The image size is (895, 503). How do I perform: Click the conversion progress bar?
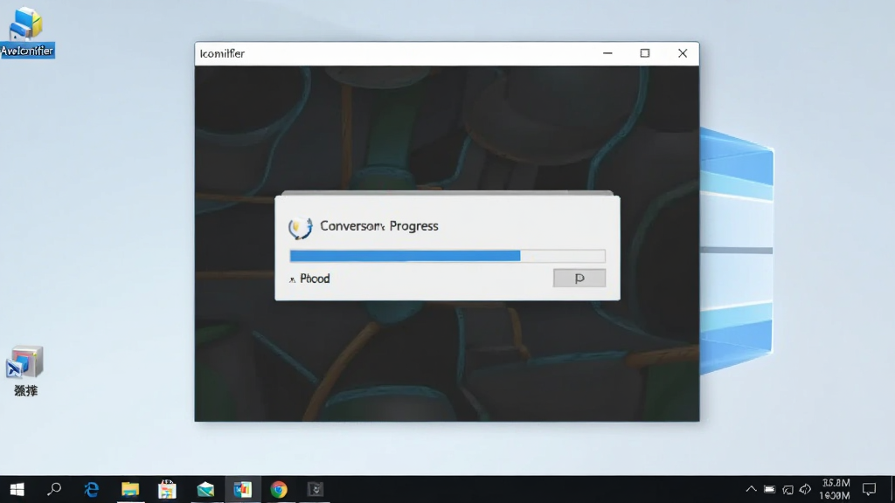click(447, 256)
